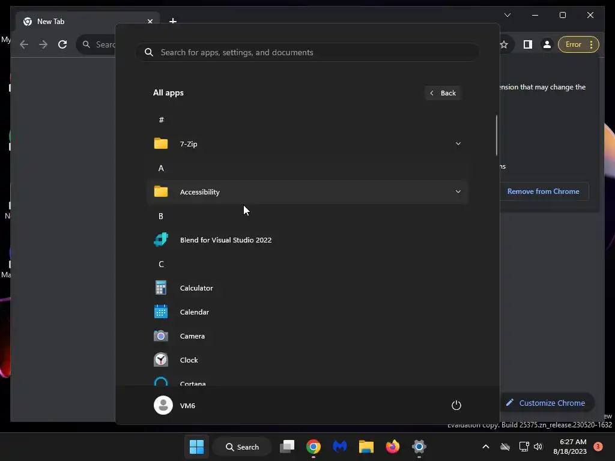This screenshot has width=615, height=461.
Task: Open the Calendar app icon
Action: pyautogui.click(x=161, y=312)
